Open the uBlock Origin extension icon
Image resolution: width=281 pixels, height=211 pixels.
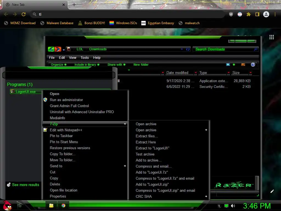tap(231, 14)
